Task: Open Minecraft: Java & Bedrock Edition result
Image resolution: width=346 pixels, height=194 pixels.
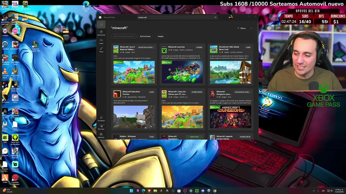Action: point(134,64)
